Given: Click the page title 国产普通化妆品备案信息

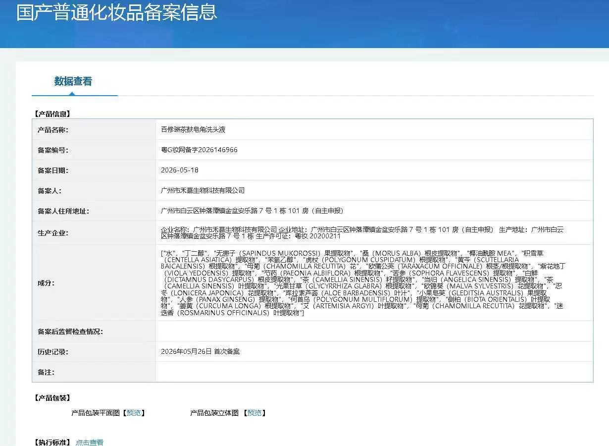Looking at the screenshot, I should (x=117, y=12).
